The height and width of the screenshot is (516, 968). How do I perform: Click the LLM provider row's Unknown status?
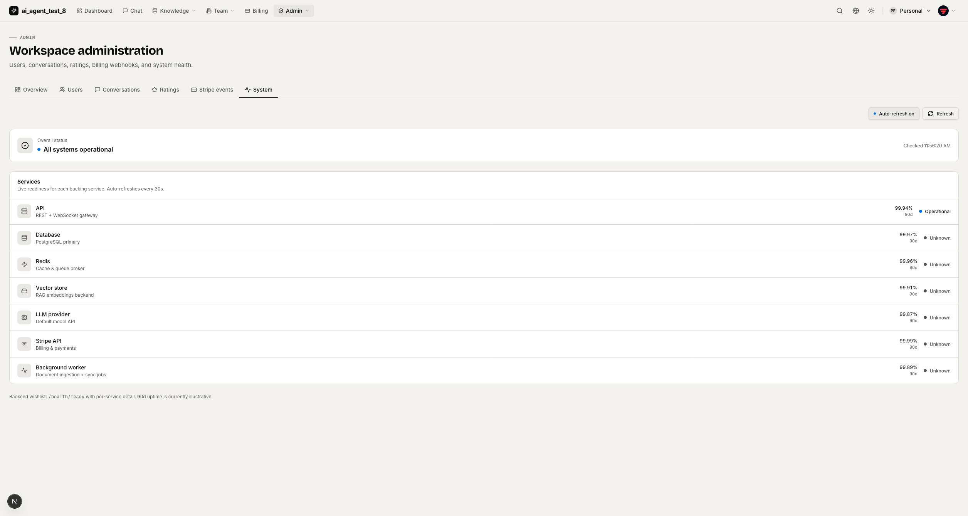click(x=937, y=318)
